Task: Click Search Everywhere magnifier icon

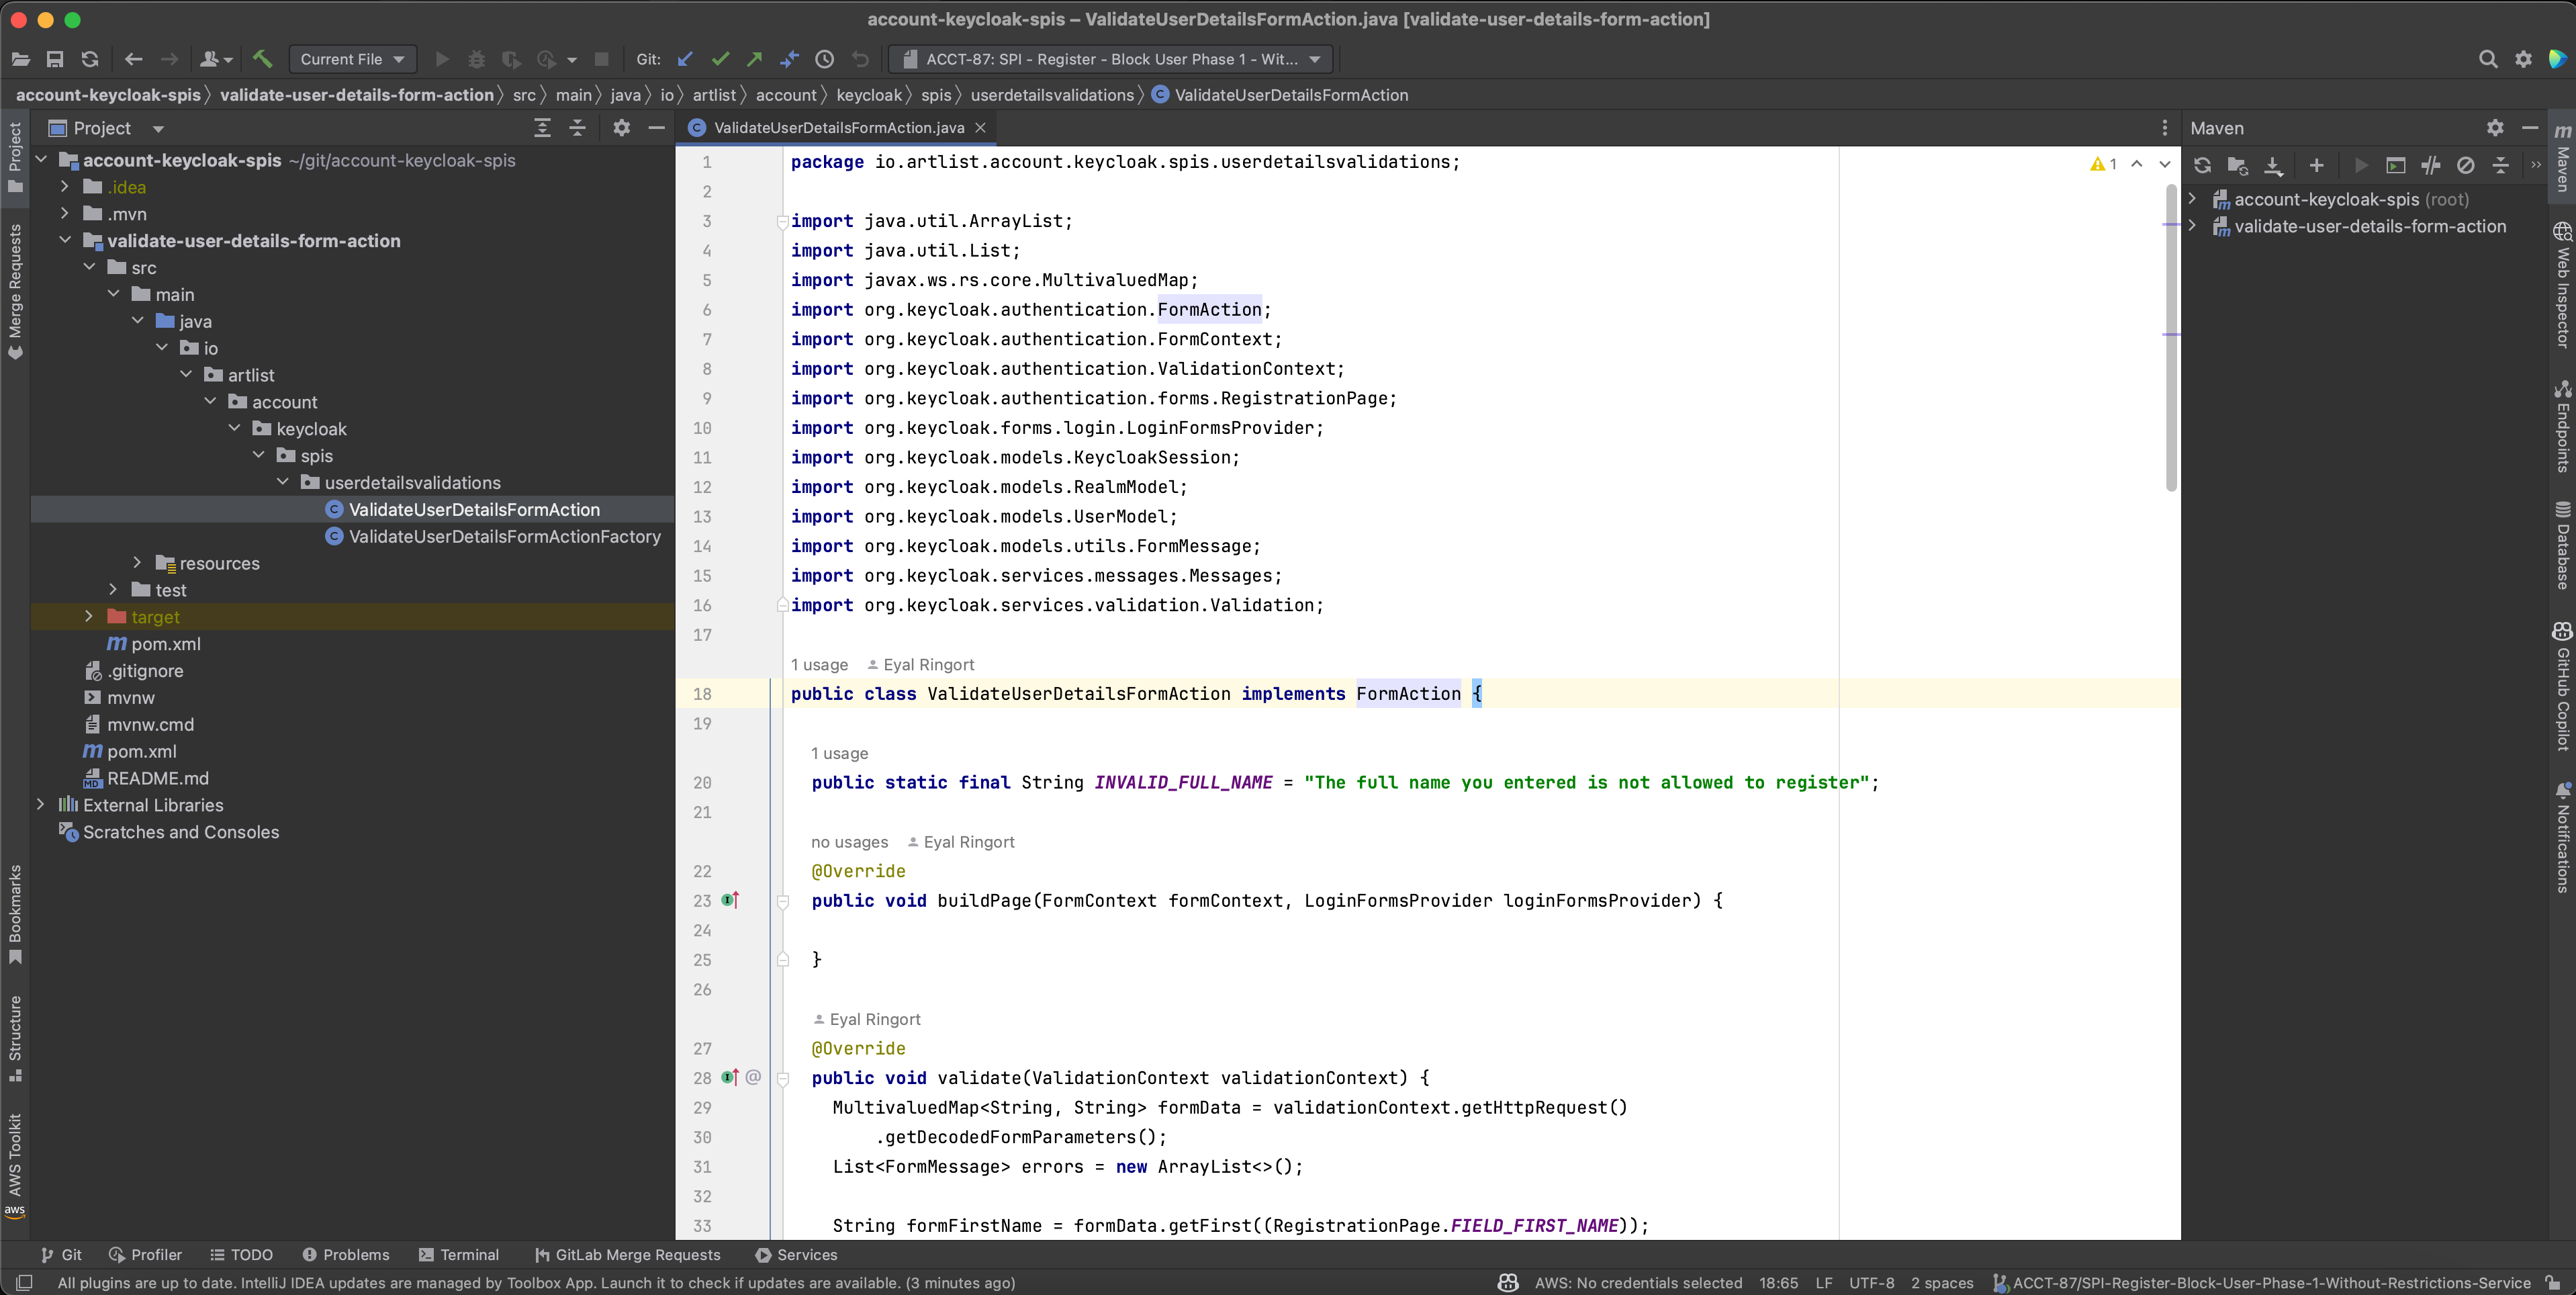Action: click(2488, 59)
